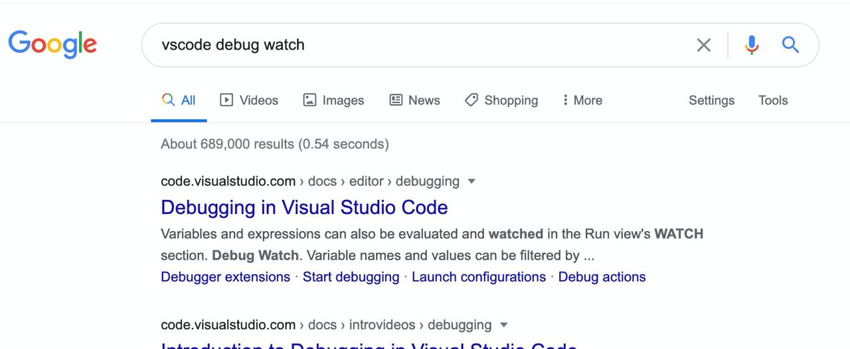Open search Settings
Image resolution: width=850 pixels, height=349 pixels.
tap(711, 101)
